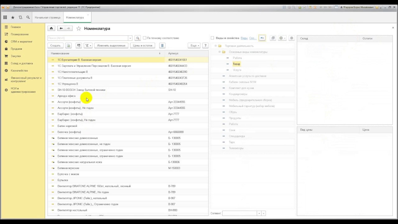Image resolution: width=398 pixels, height=224 pixels.
Task: Open the filter dropdown in toolbar
Action: [x=88, y=45]
